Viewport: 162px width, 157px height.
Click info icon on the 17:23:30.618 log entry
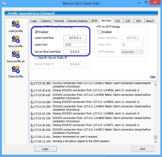click(32, 90)
